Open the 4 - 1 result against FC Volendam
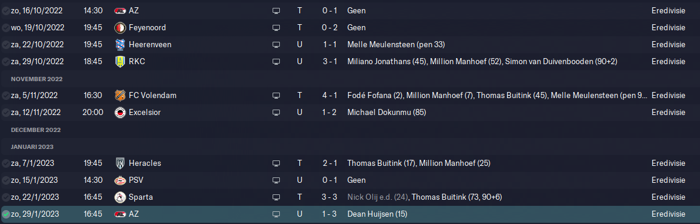This screenshot has height=224, width=700. [x=330, y=95]
